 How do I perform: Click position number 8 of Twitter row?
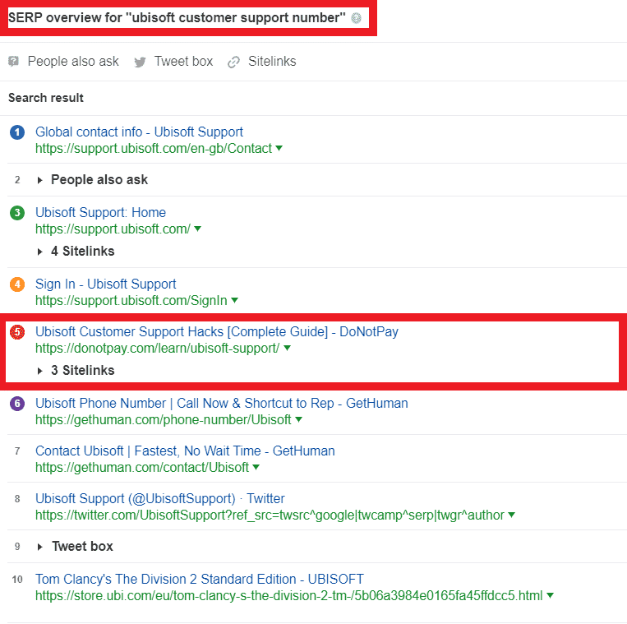click(17, 499)
